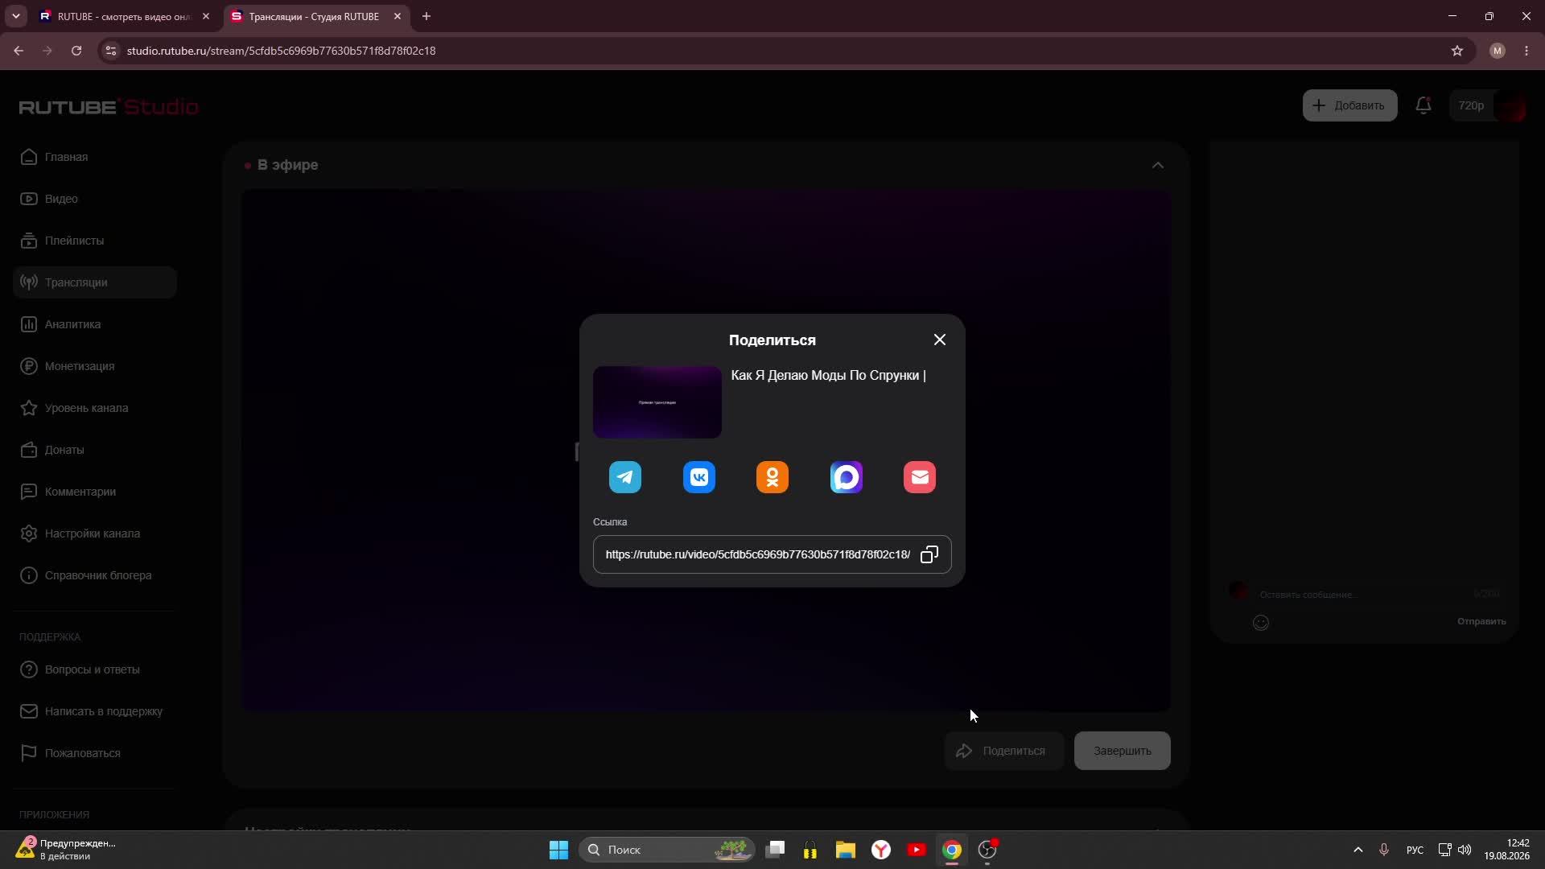Switch the РУС input language

click(1415, 850)
